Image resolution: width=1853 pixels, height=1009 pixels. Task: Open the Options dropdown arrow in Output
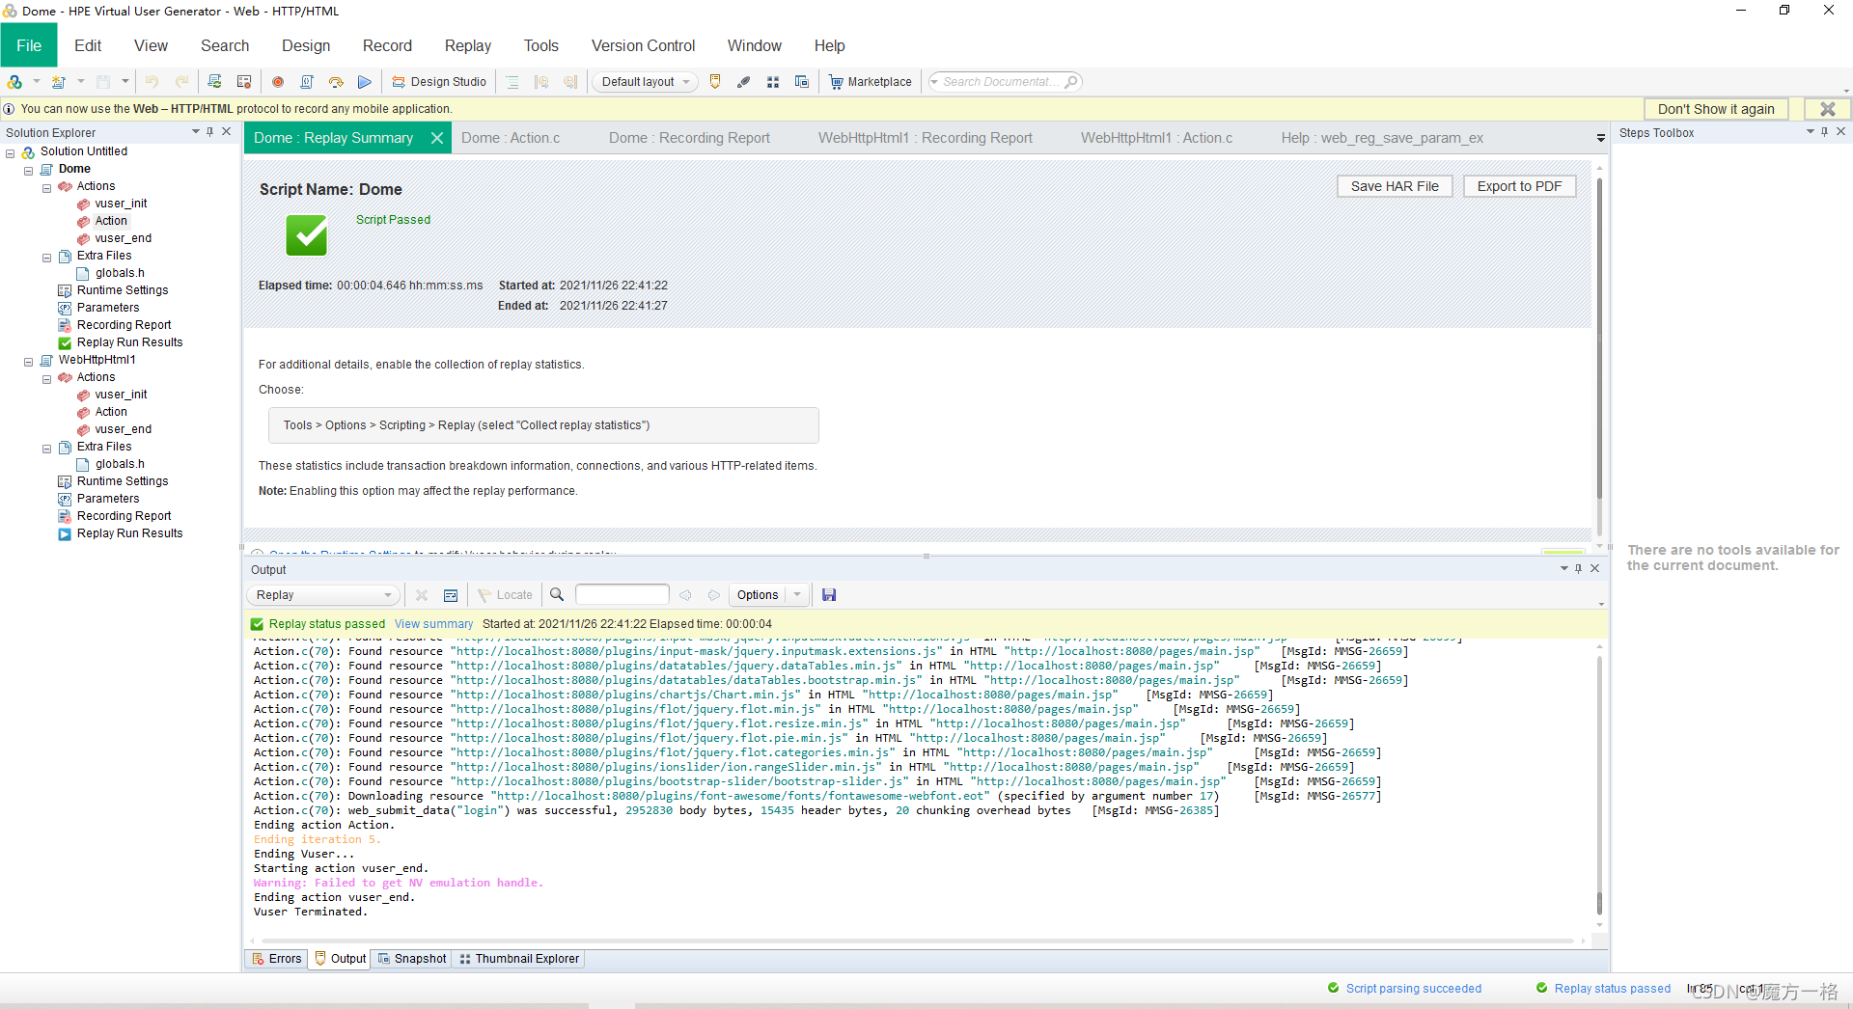coord(797,595)
